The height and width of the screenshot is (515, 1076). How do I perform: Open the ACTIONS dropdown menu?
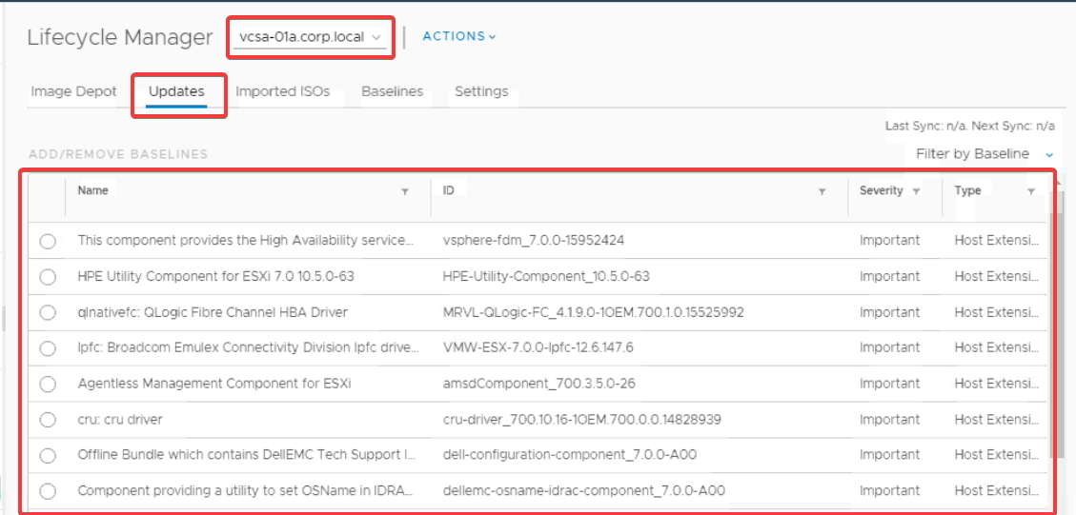point(459,36)
